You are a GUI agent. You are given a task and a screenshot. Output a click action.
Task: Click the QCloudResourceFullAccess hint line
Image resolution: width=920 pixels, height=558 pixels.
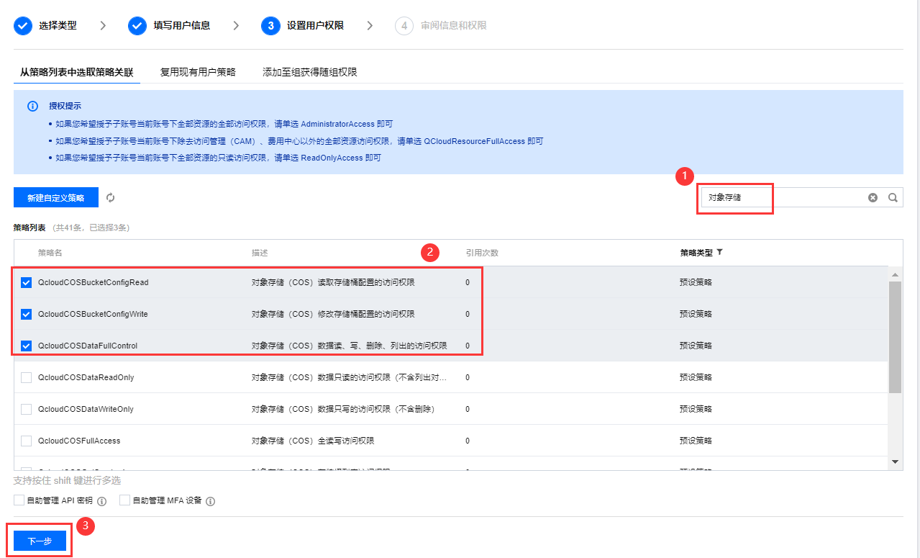pyautogui.click(x=299, y=141)
